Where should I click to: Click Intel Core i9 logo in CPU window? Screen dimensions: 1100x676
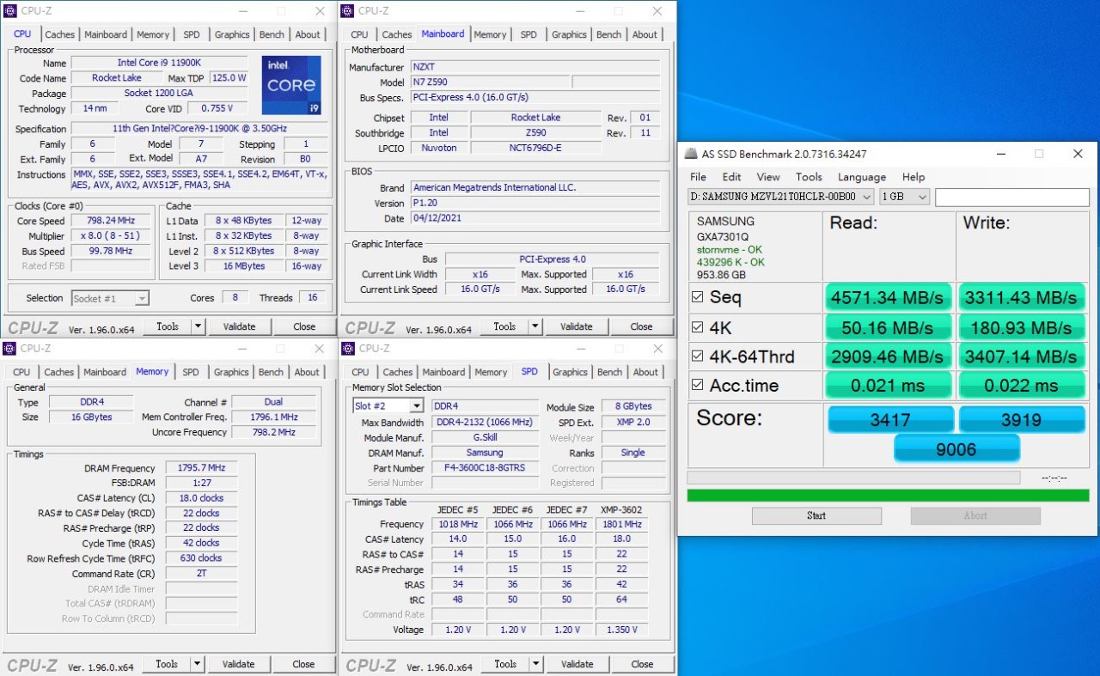coord(292,85)
